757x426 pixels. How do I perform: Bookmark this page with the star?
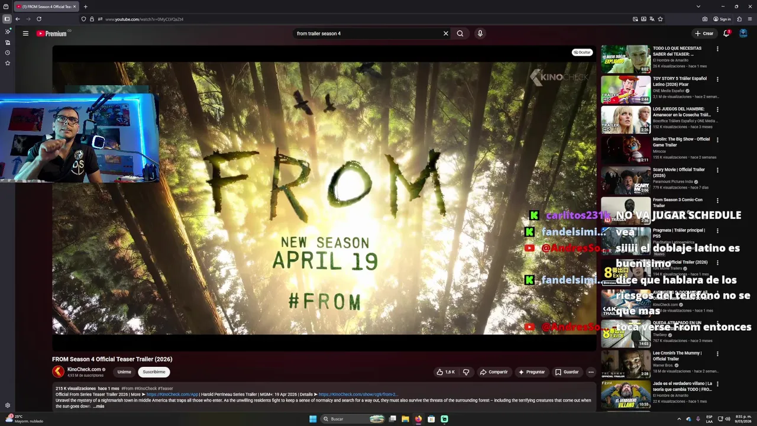click(661, 19)
